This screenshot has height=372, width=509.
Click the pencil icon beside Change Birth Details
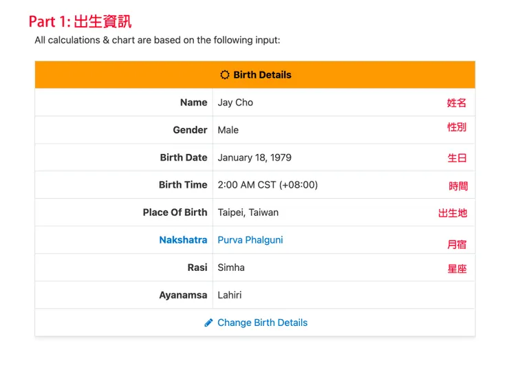point(208,322)
